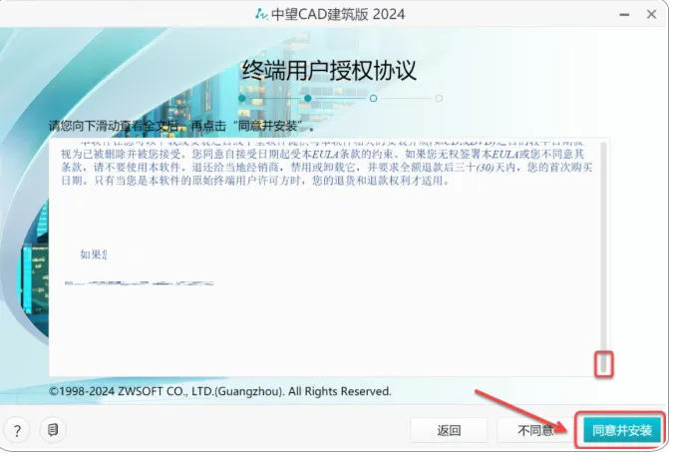Click the 同意并安装 button
This screenshot has height=458, width=676.
[622, 430]
